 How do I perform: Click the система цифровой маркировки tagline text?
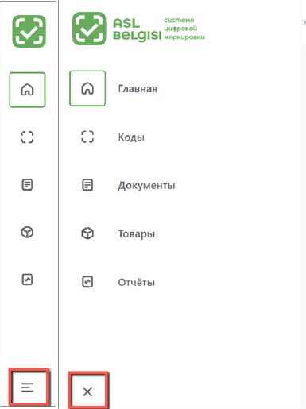pos(184,29)
